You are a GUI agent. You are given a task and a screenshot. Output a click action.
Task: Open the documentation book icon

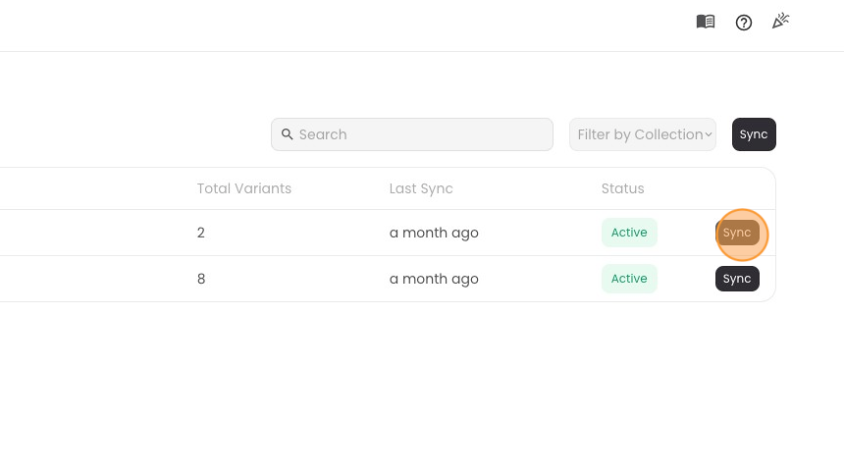(706, 22)
